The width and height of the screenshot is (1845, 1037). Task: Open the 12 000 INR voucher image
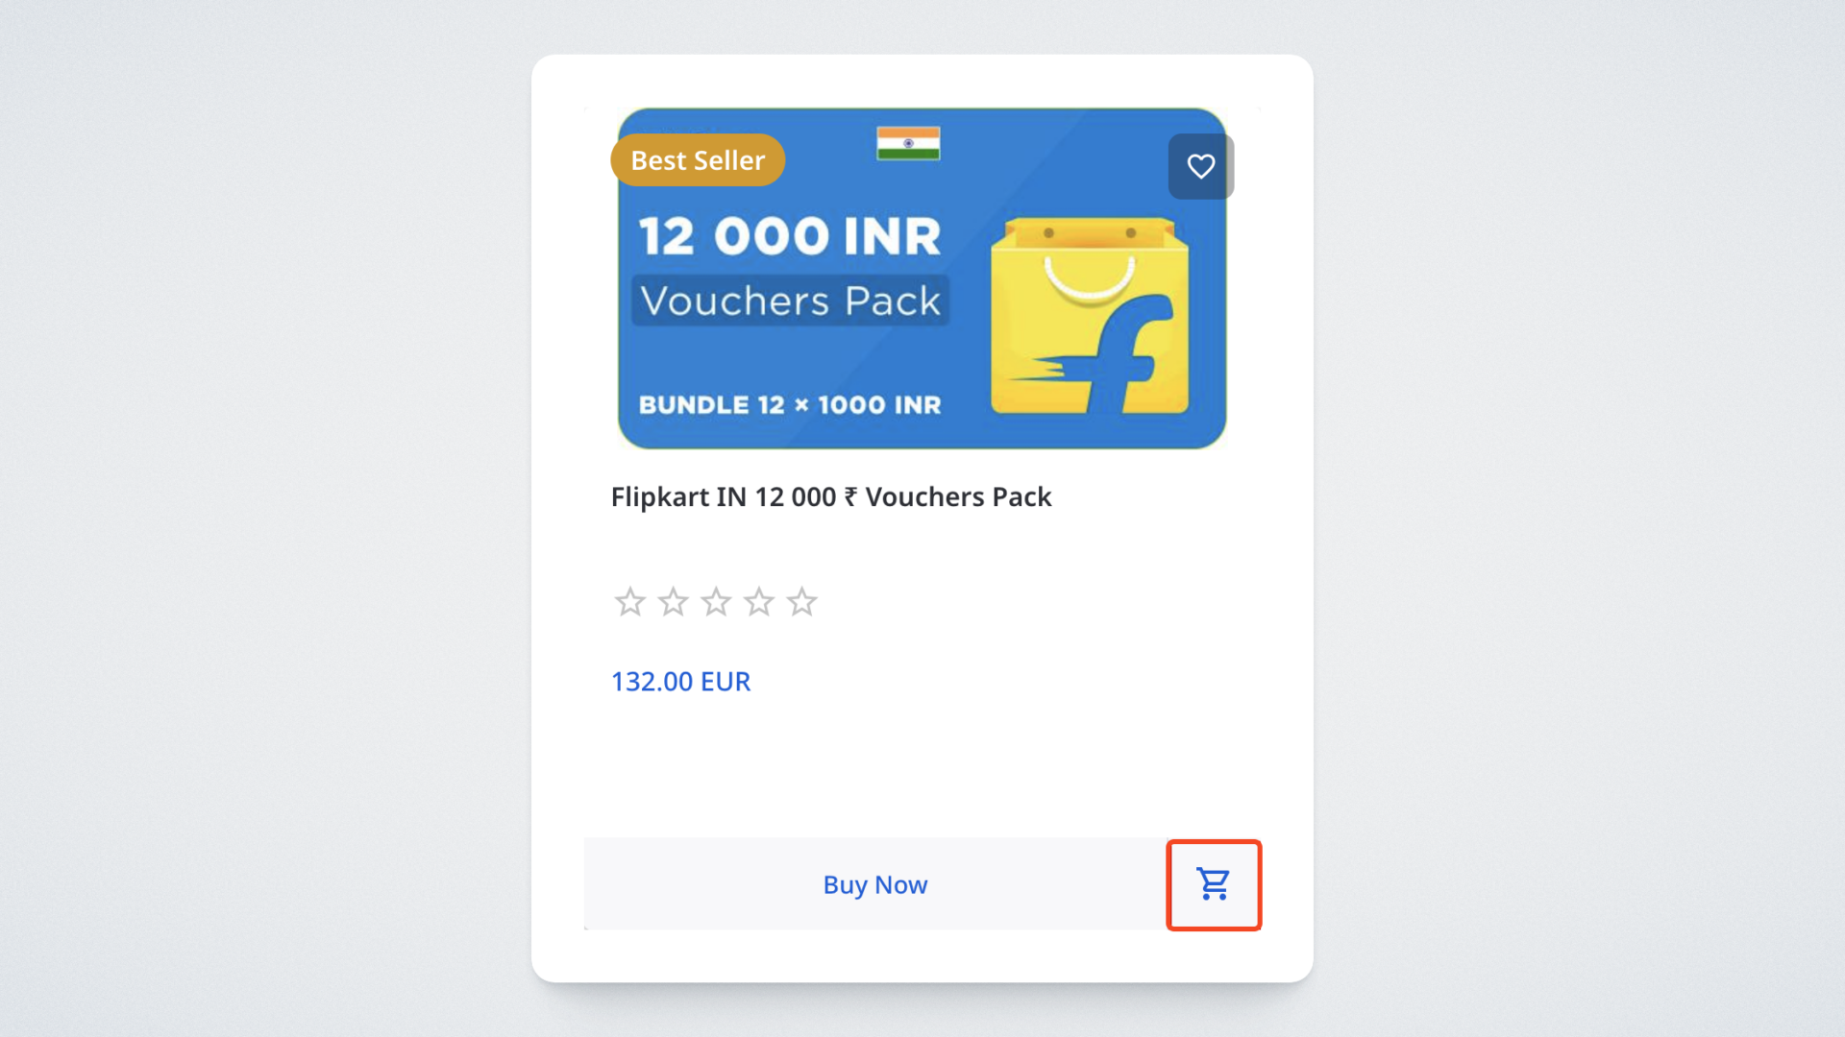click(x=922, y=278)
